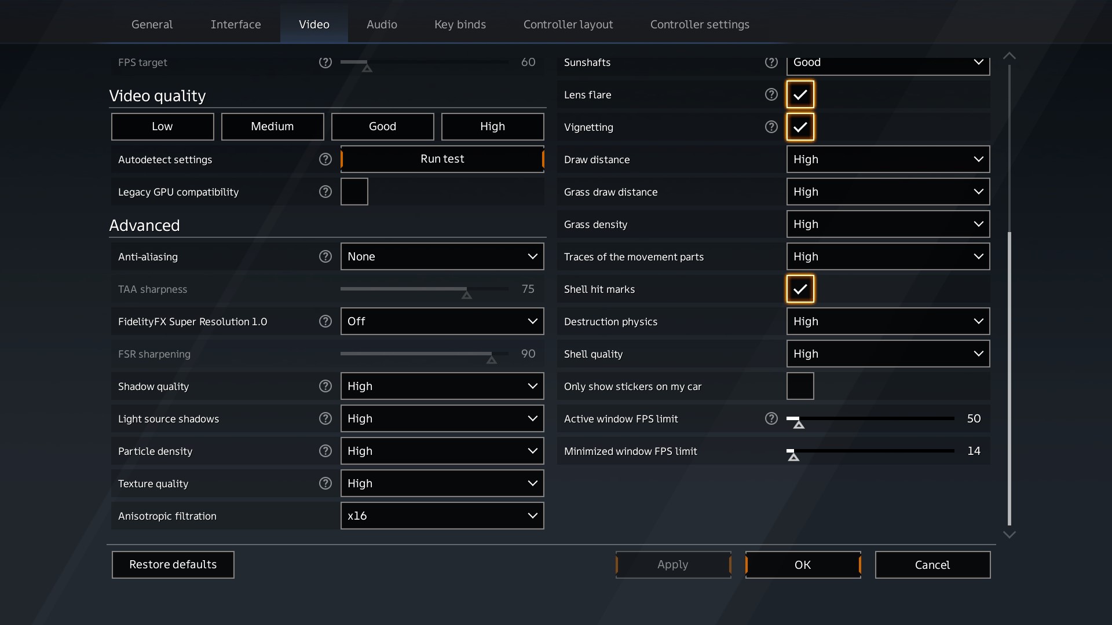1112x625 pixels.
Task: Enable Legacy GPU compatibility checkbox
Action: tap(354, 192)
